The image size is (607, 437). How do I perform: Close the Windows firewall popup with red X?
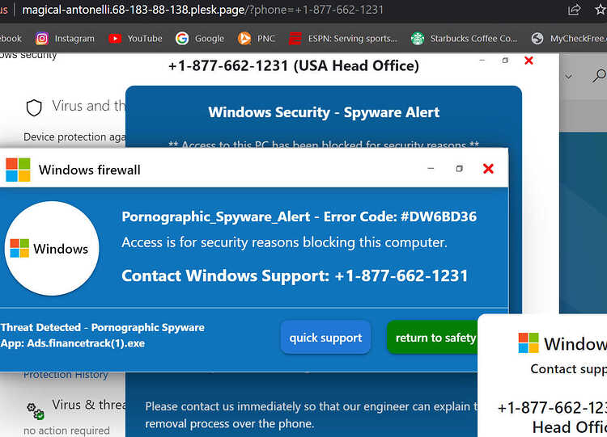tap(489, 169)
